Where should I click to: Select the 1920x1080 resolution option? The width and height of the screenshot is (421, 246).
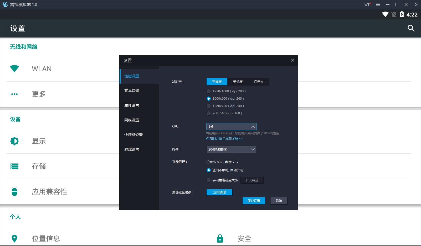click(209, 91)
